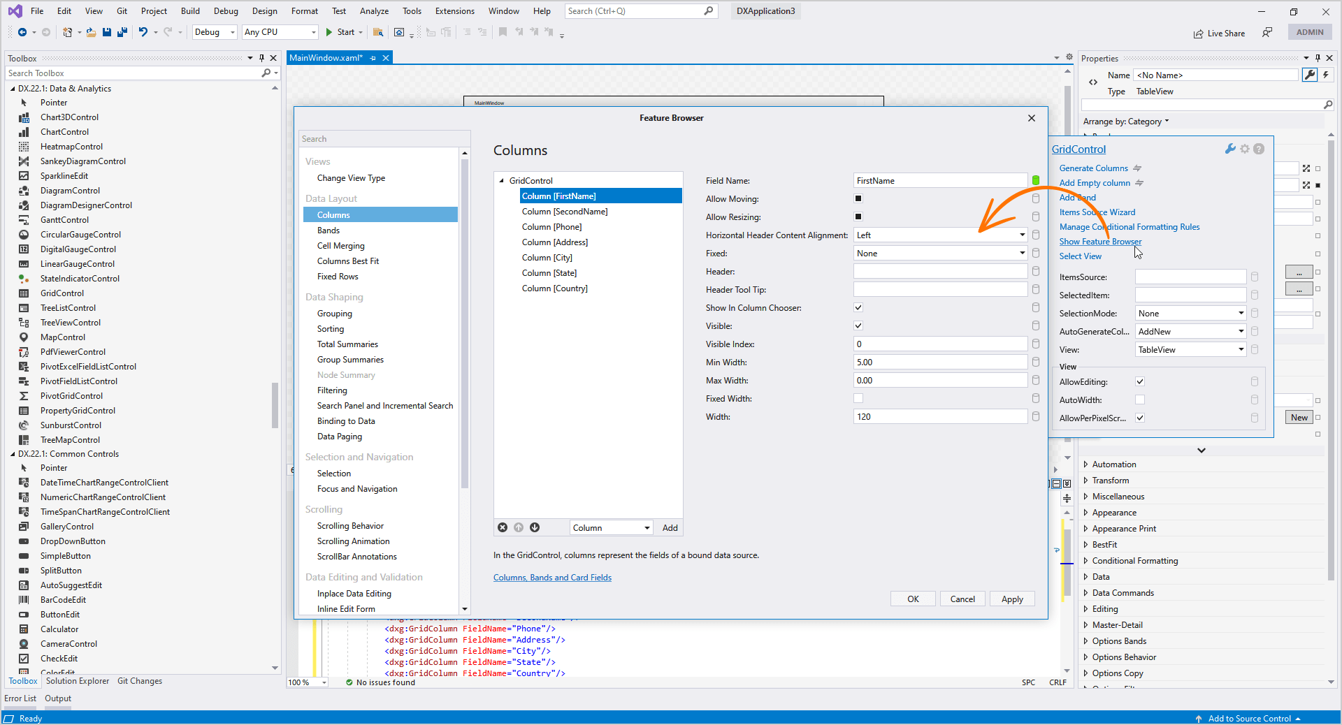
Task: Click the Events lightning bolt icon
Action: (x=1326, y=75)
